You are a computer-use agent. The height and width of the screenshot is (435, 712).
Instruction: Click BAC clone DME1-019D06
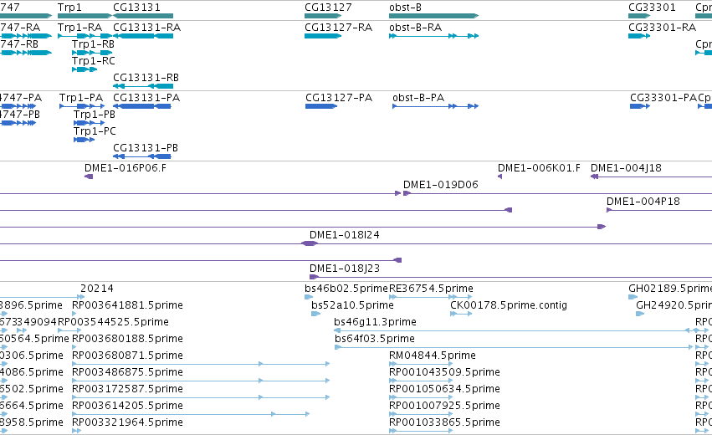[x=557, y=193]
